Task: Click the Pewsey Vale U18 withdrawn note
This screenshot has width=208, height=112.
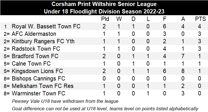Action: click(65, 101)
